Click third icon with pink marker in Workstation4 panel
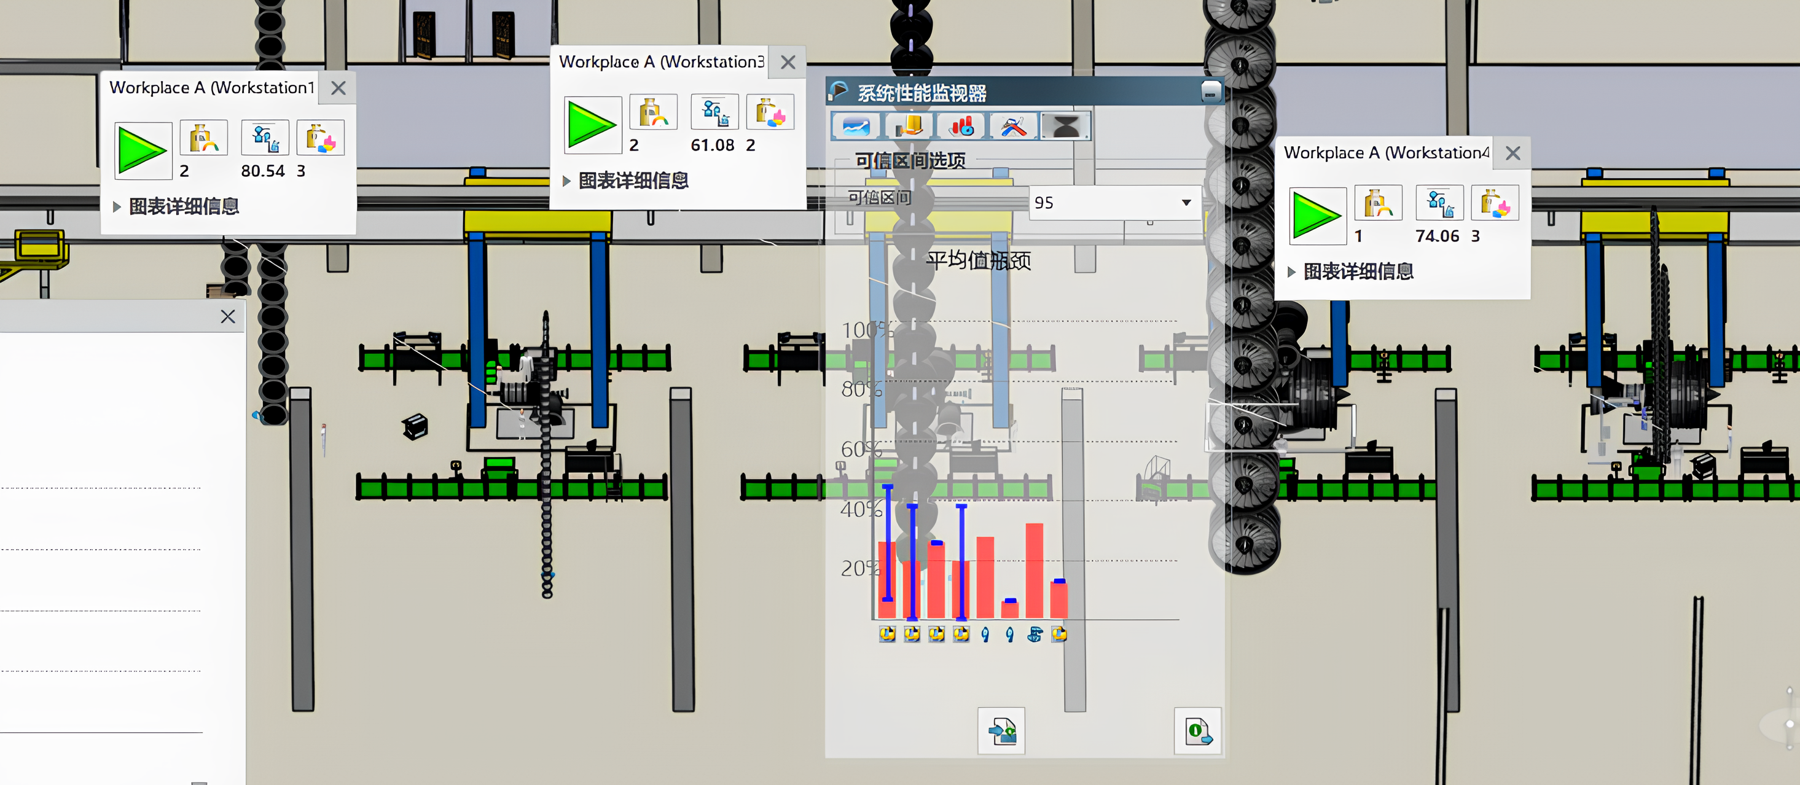1800x785 pixels. coord(1495,203)
